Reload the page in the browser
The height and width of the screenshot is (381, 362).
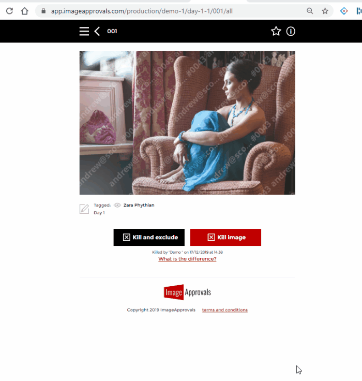click(9, 11)
